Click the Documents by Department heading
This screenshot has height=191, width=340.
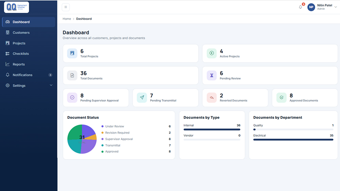click(277, 117)
